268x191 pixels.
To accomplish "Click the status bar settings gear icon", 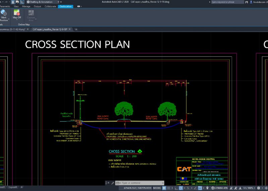I will (259, 188).
